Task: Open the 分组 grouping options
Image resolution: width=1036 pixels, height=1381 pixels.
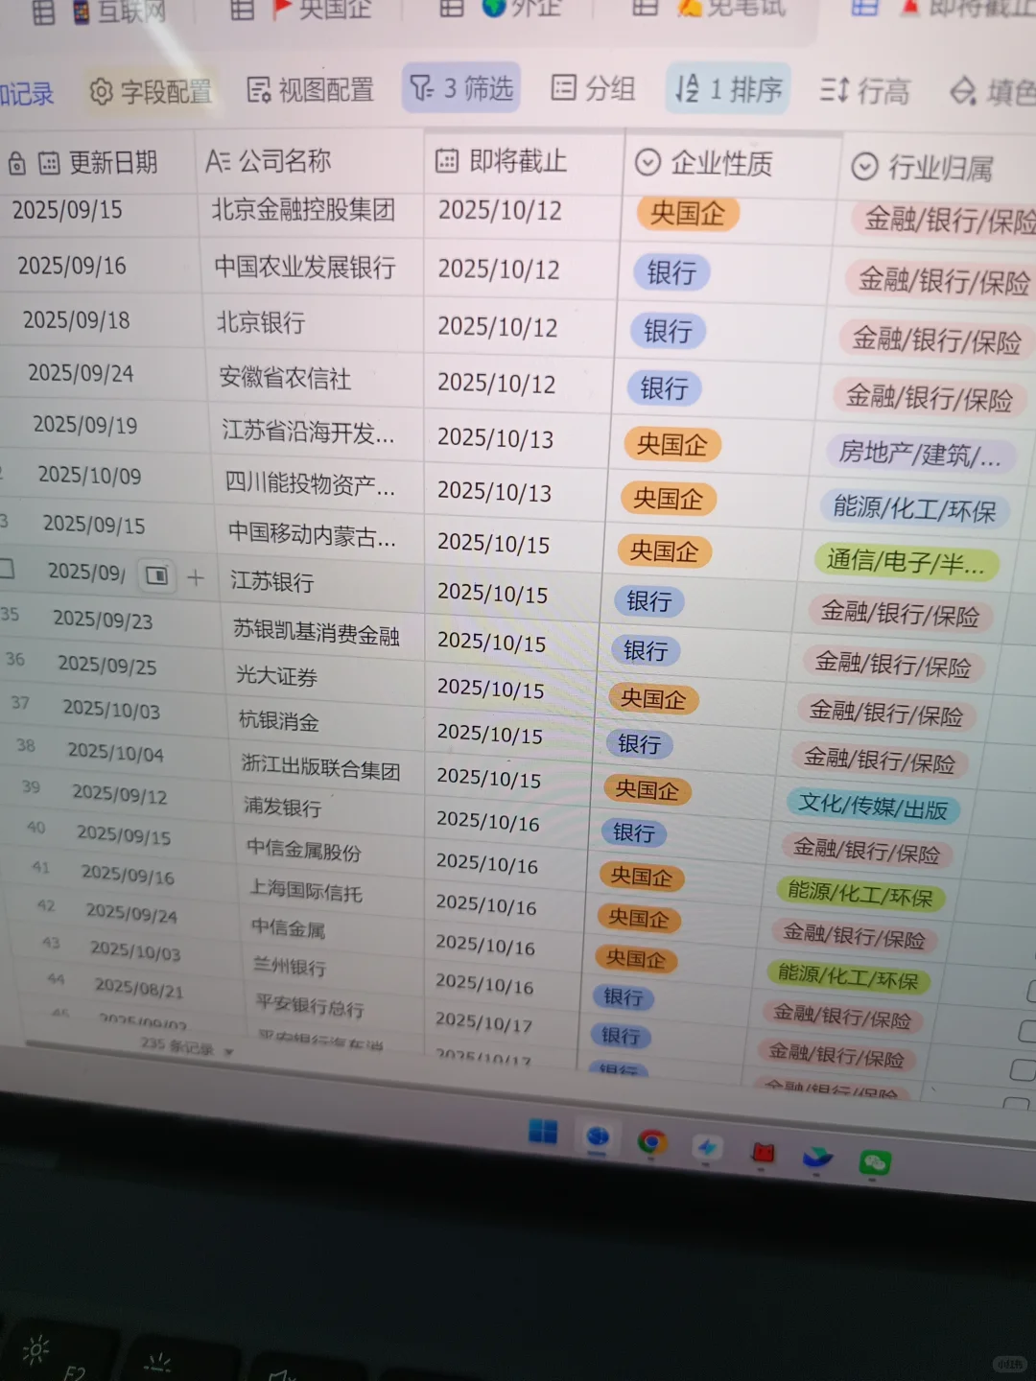Action: click(593, 89)
